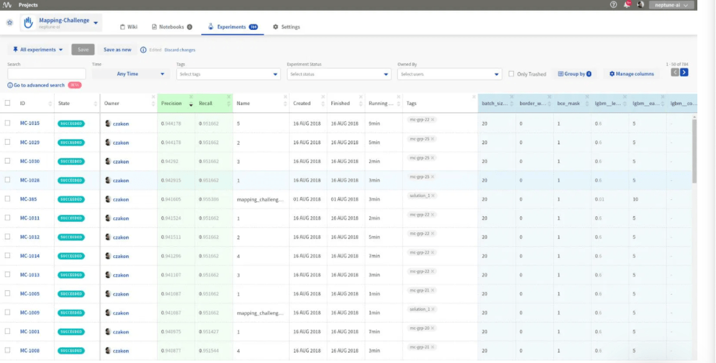
Task: Open the Projects menu in top bar
Action: point(29,5)
